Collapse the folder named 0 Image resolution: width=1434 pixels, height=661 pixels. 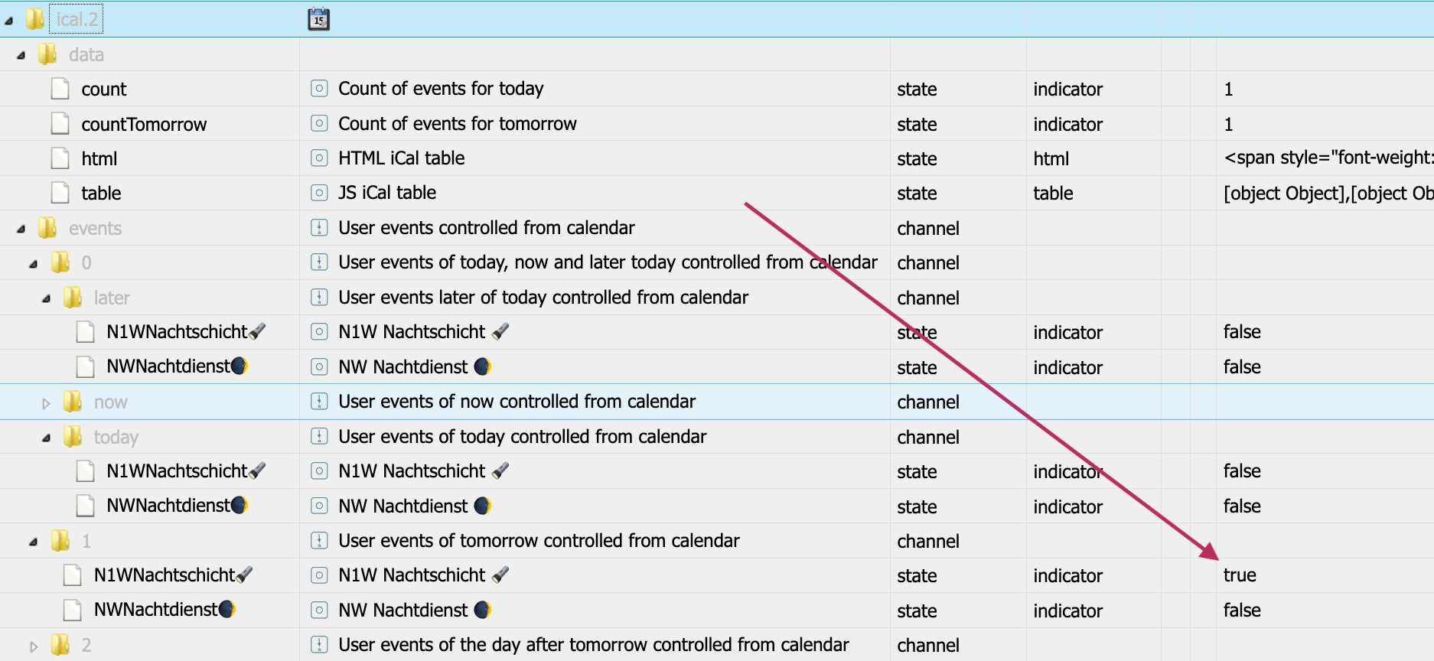pos(34,264)
